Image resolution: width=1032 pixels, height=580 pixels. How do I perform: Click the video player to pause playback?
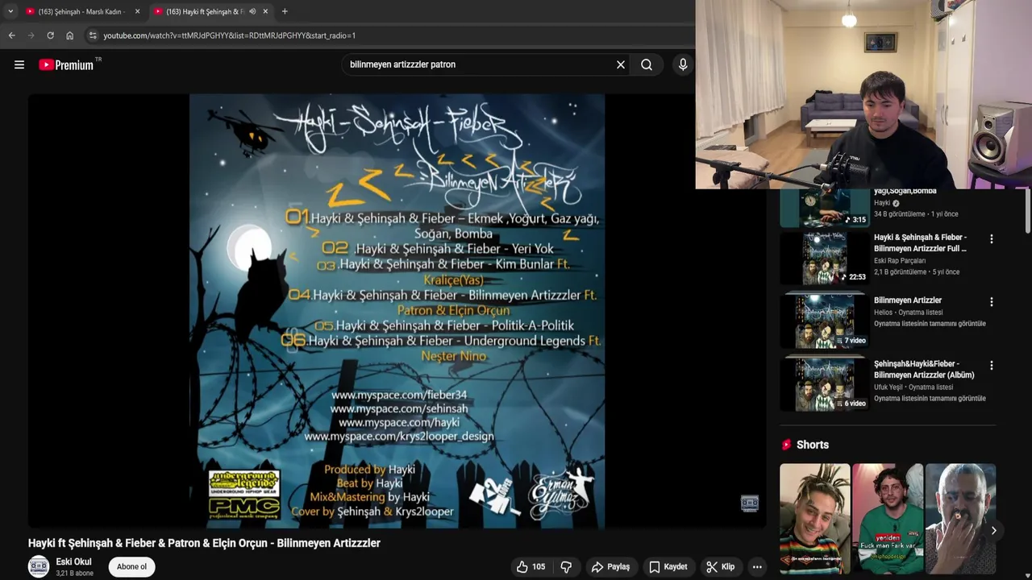point(397,311)
